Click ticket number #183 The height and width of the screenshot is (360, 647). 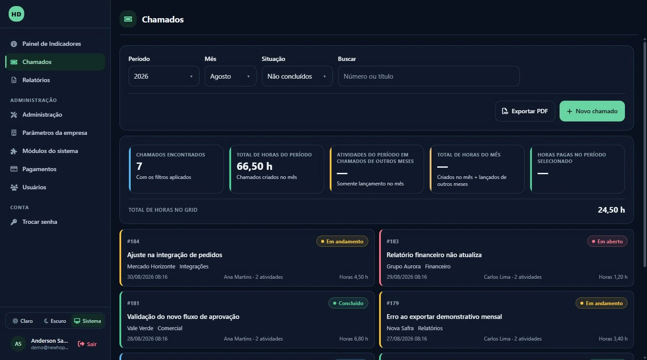[x=393, y=241]
